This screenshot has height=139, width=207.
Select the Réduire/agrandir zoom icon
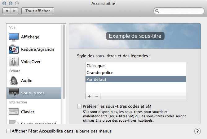pos(14,50)
